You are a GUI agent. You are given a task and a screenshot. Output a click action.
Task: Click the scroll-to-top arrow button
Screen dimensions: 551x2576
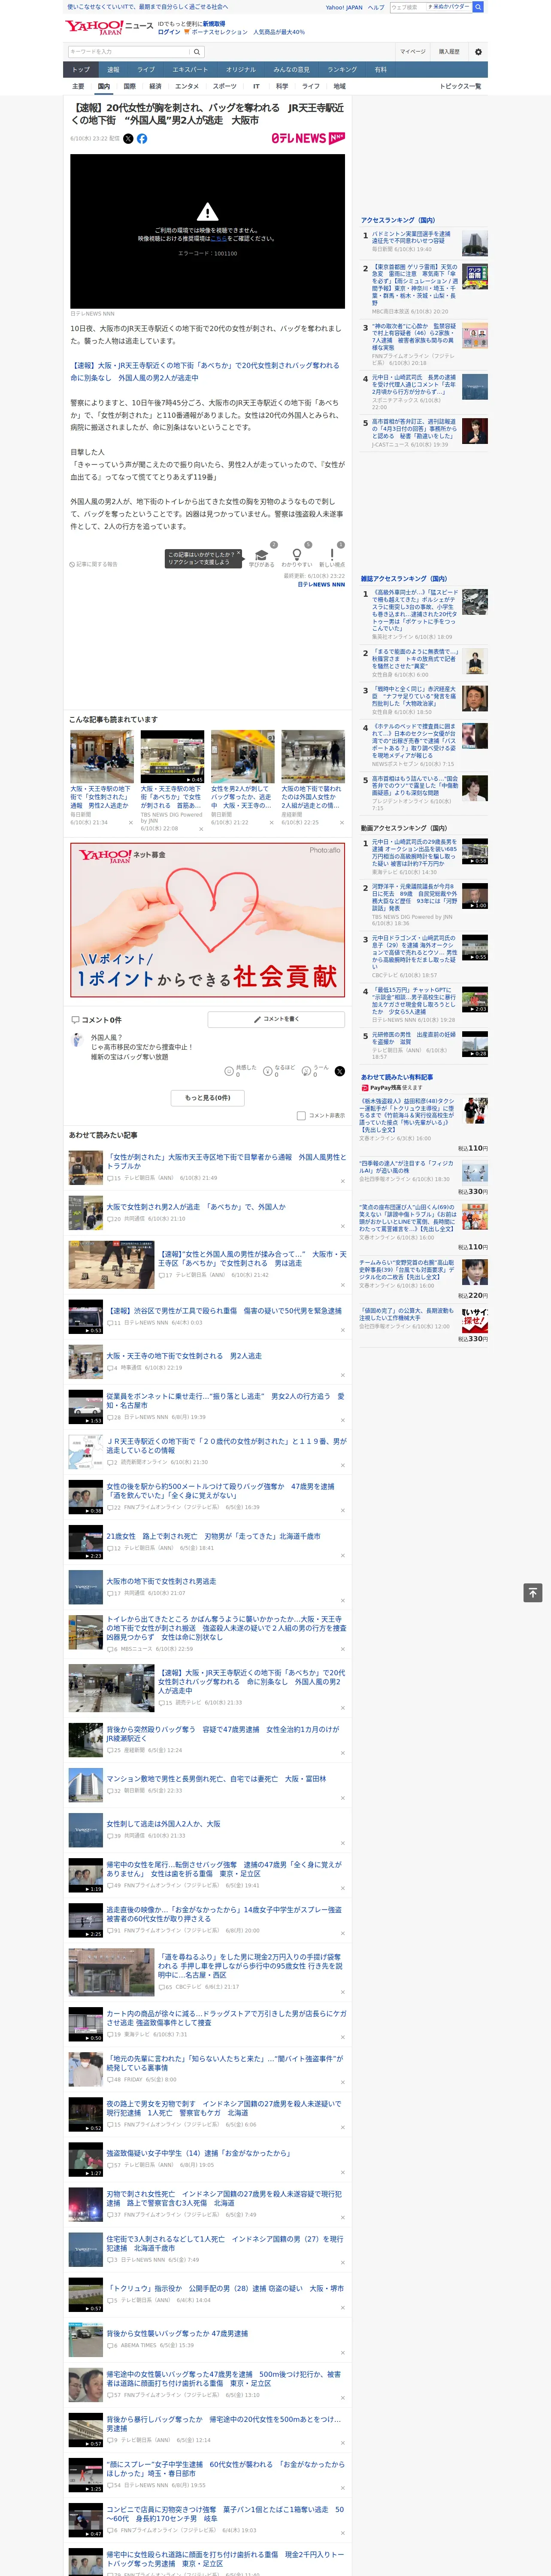click(x=533, y=1593)
